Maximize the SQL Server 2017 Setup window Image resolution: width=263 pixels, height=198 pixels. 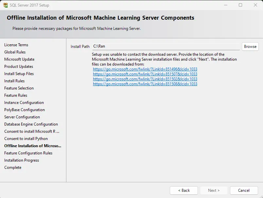pos(240,5)
